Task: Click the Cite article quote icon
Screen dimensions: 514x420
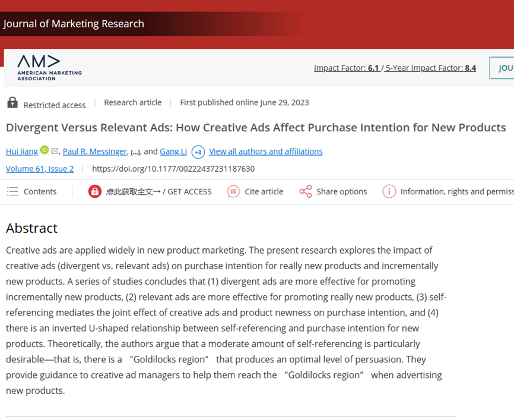Action: click(x=233, y=191)
